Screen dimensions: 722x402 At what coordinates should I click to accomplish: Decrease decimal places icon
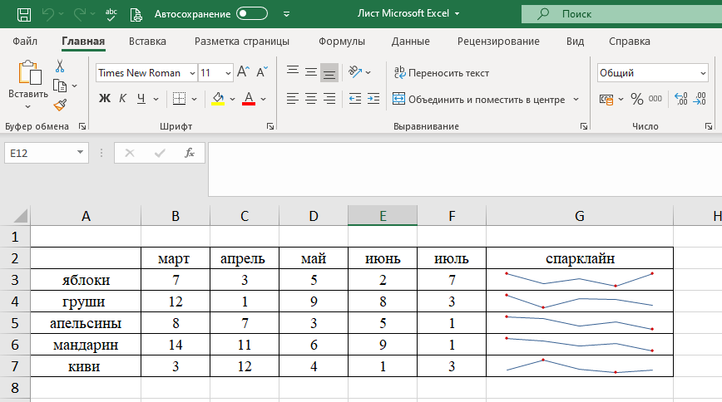point(700,99)
